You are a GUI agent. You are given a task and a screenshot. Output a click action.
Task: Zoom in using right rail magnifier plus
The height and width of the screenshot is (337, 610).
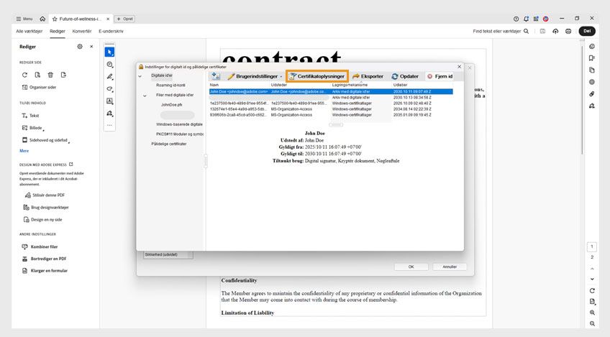[x=592, y=313]
